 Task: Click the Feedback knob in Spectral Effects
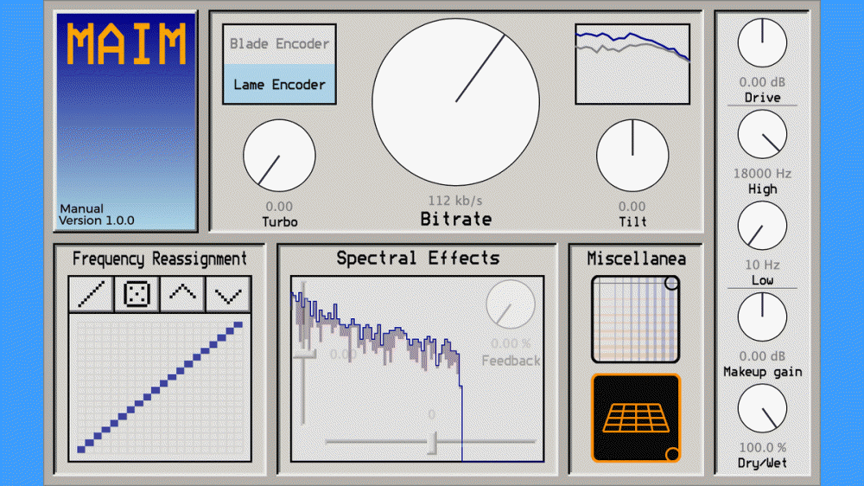[511, 305]
